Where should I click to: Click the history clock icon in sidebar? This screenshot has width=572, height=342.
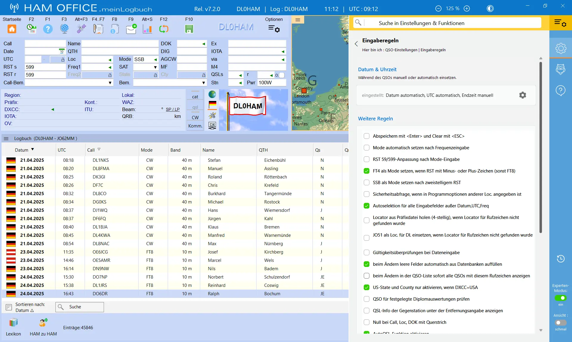pos(561,259)
